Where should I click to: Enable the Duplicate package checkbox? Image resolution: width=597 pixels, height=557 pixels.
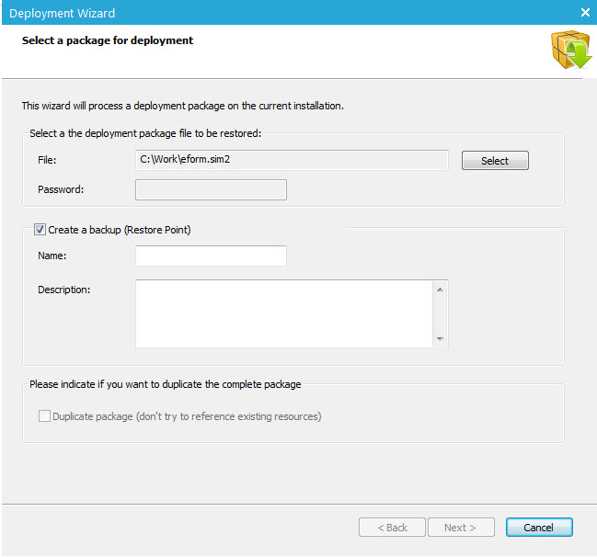[x=44, y=416]
